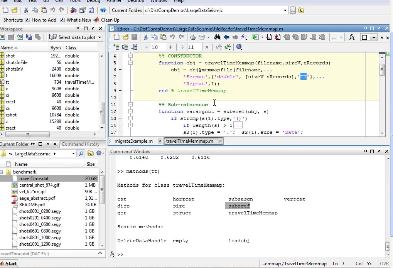This screenshot has width=393, height=268.
Task: Print the file from Editor toolbar
Action: click(192, 37)
